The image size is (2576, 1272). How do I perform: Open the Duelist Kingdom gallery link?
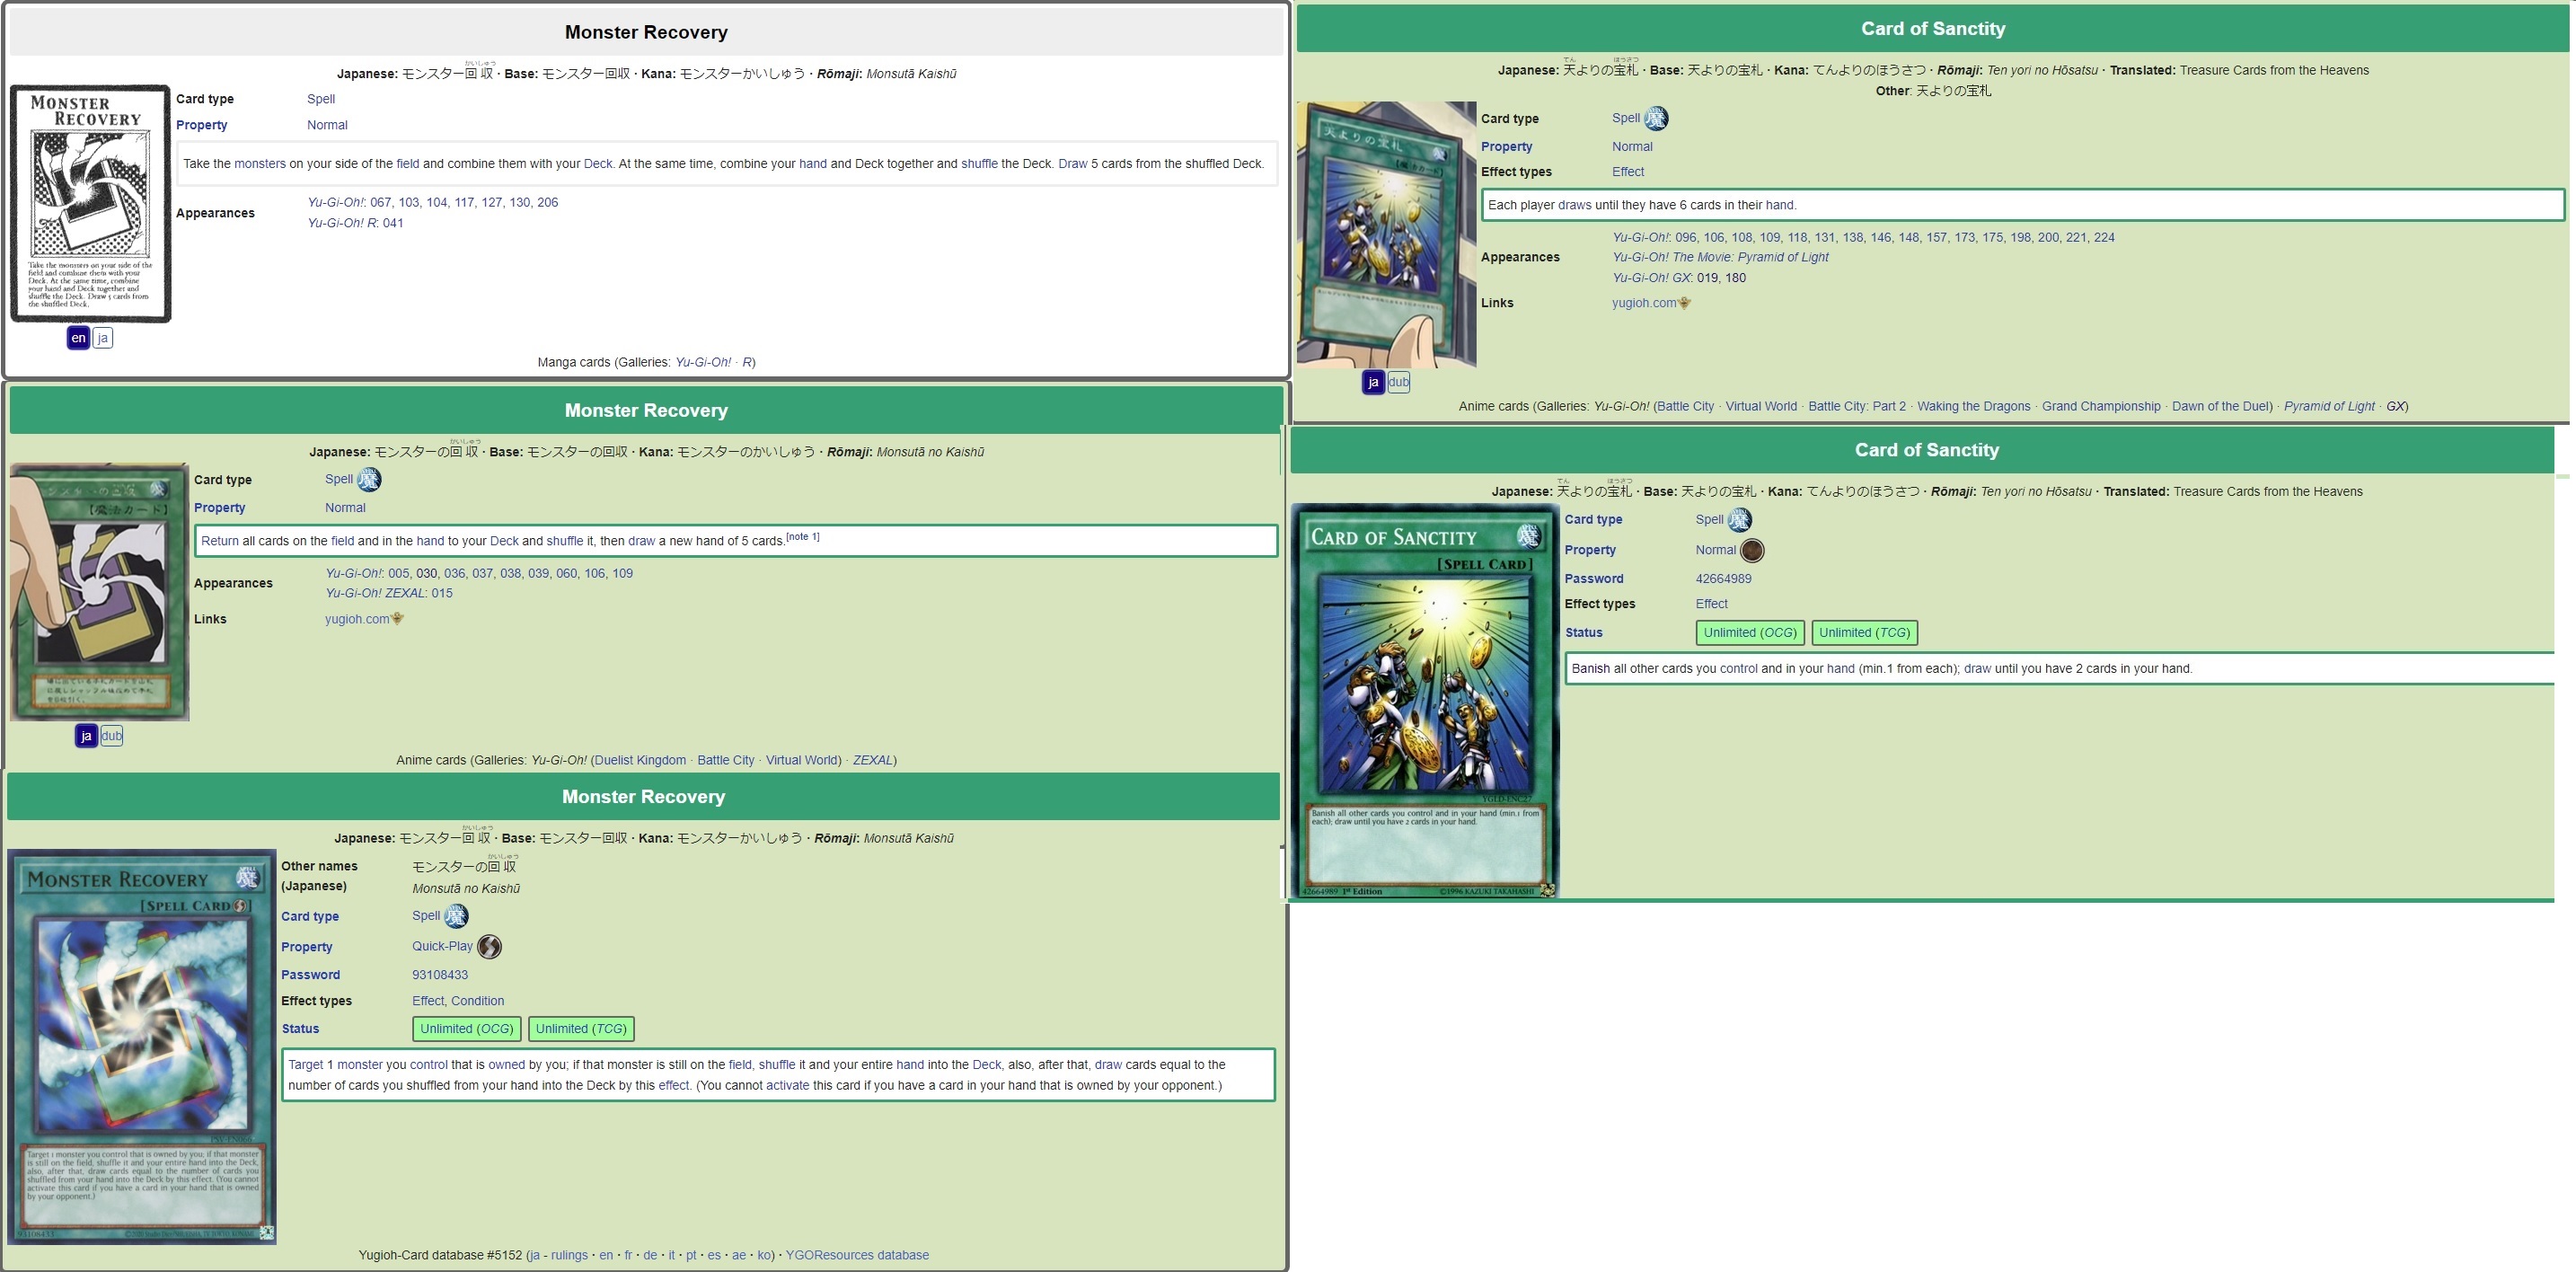pos(640,760)
